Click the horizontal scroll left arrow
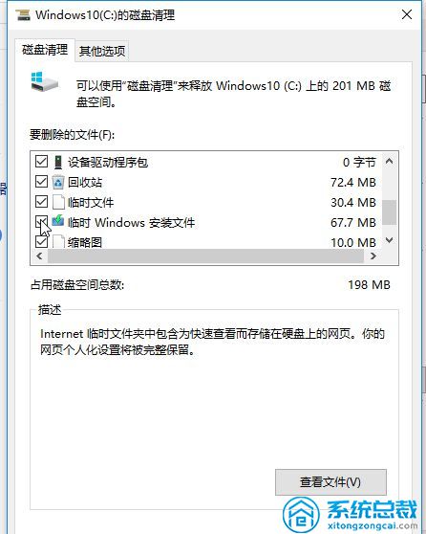Viewport: 426px width, 534px height. point(39,256)
